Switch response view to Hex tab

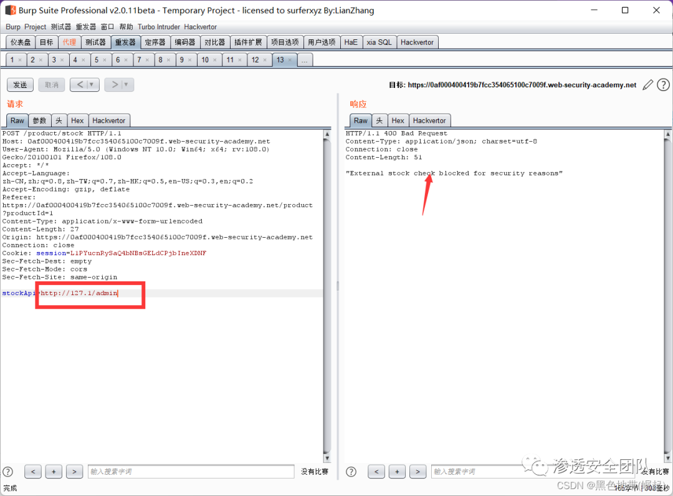398,120
